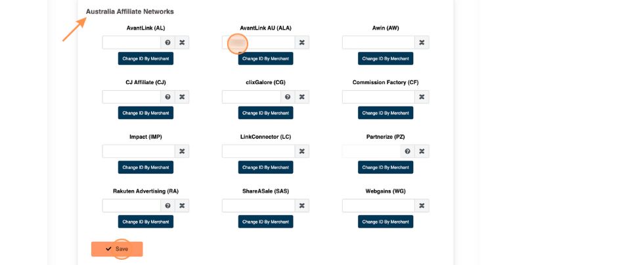Click the shuffle icon for Webgains (WG)

[x=422, y=206]
